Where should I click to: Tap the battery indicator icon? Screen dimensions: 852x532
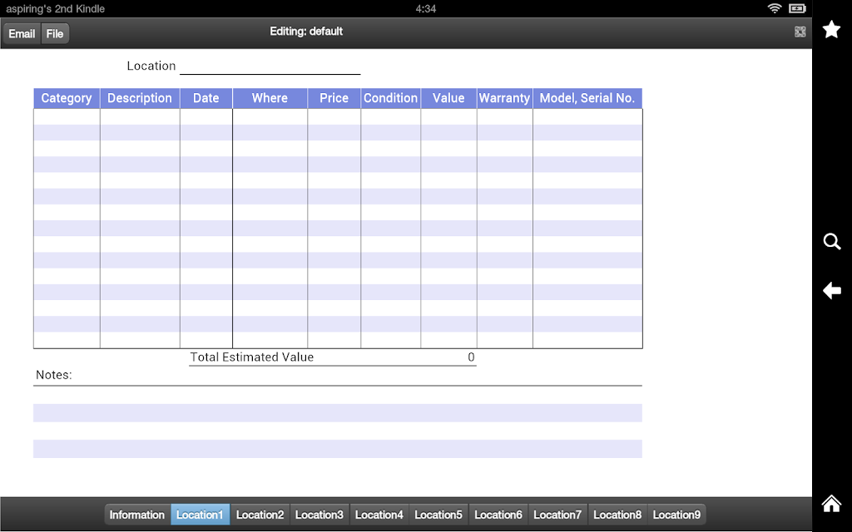[797, 8]
